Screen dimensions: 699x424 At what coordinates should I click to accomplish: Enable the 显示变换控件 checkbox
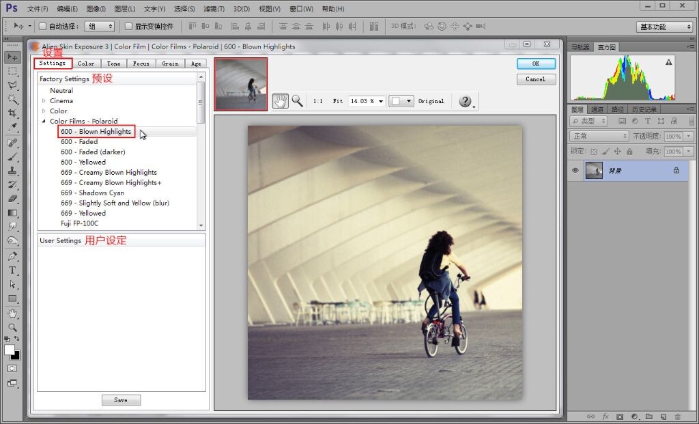pos(128,27)
